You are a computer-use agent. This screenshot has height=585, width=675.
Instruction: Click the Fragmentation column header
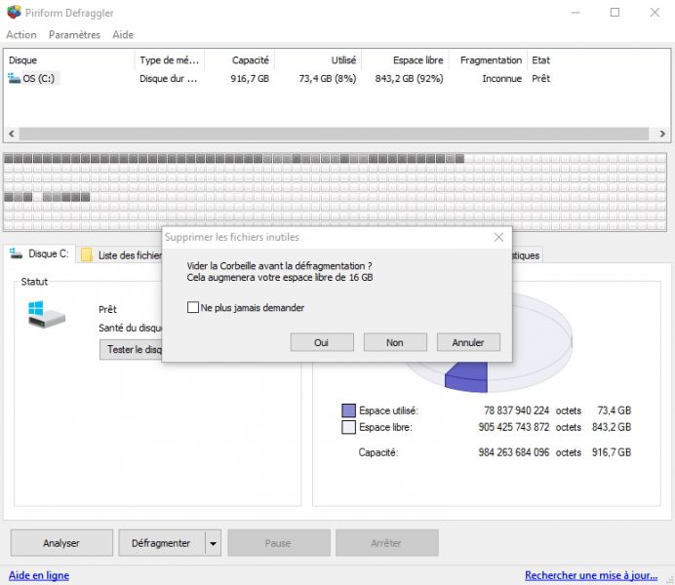coord(488,60)
